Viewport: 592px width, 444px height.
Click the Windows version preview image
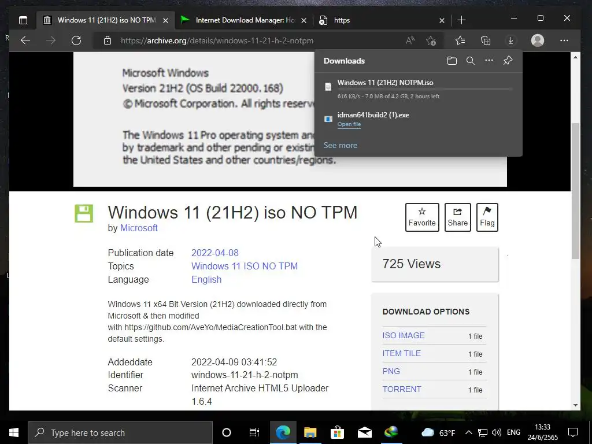point(290,119)
